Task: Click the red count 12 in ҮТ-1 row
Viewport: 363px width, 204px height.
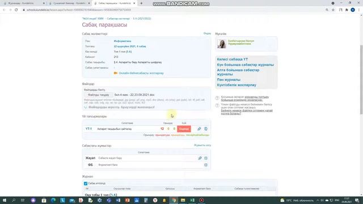Action: tap(162, 129)
